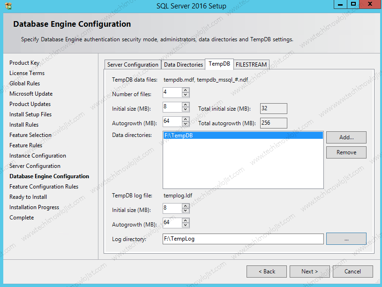The width and height of the screenshot is (382, 287).
Task: Increase data file Initial size value
Action: pos(186,105)
